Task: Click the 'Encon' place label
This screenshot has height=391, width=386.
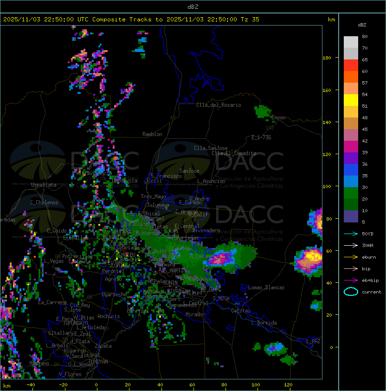Action: [278, 117]
